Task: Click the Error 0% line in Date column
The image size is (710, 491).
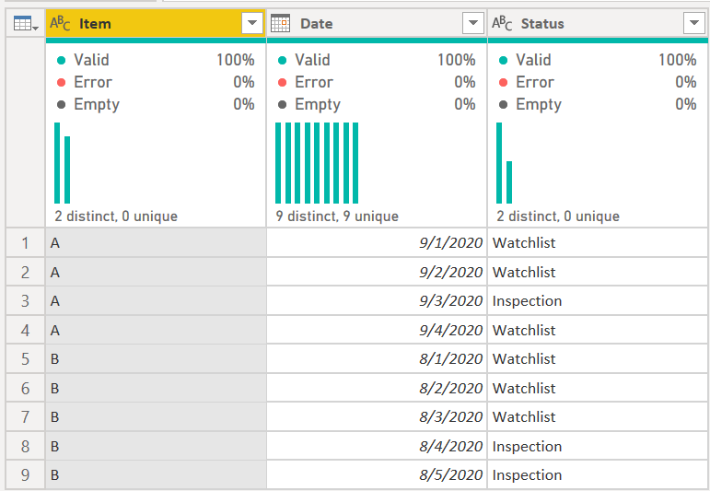Action: click(377, 82)
